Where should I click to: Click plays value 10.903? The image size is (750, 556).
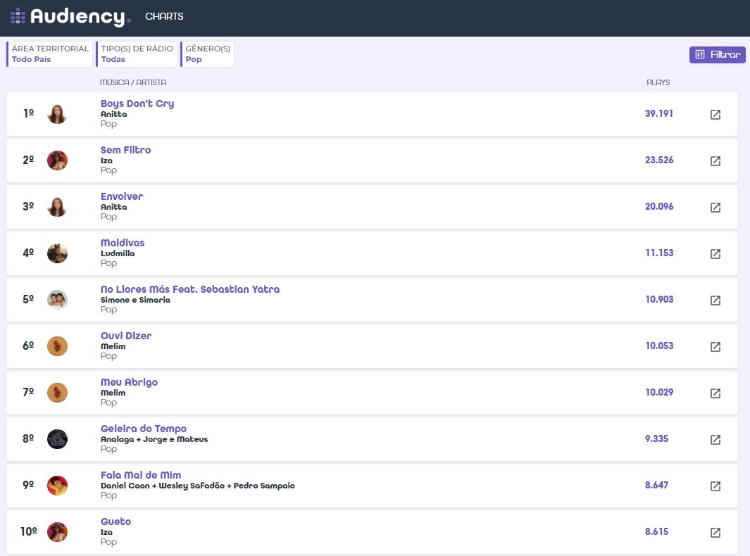pos(659,299)
